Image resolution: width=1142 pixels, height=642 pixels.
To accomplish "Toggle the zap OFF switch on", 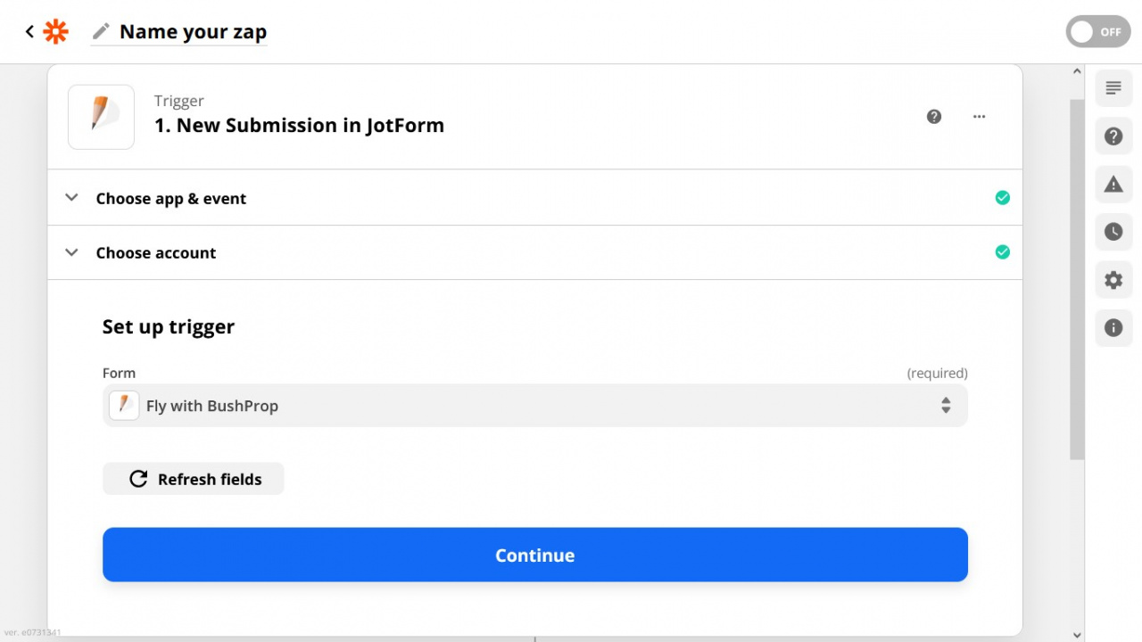I will (x=1098, y=32).
